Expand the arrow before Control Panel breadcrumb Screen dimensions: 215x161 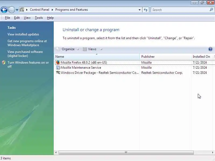(27, 10)
